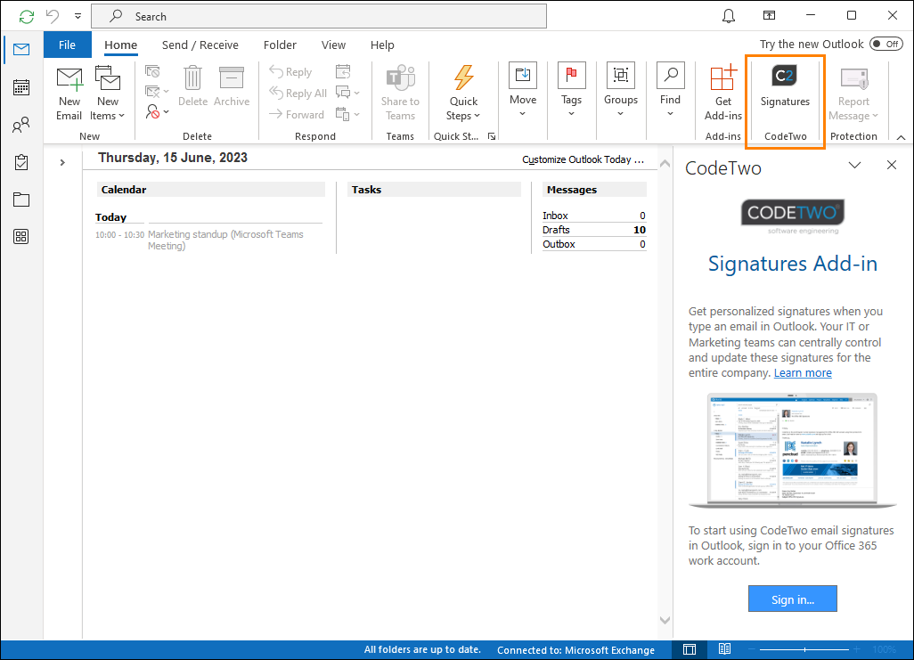Click into the Search box
This screenshot has width=914, height=660.
pos(319,16)
